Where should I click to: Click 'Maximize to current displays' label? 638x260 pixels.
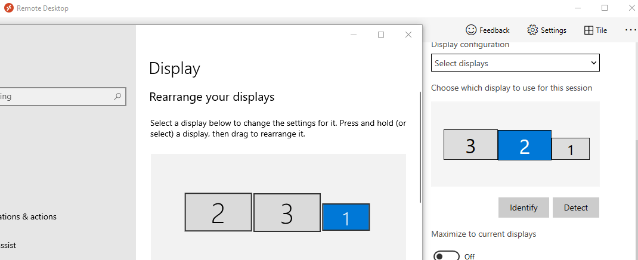click(x=484, y=234)
